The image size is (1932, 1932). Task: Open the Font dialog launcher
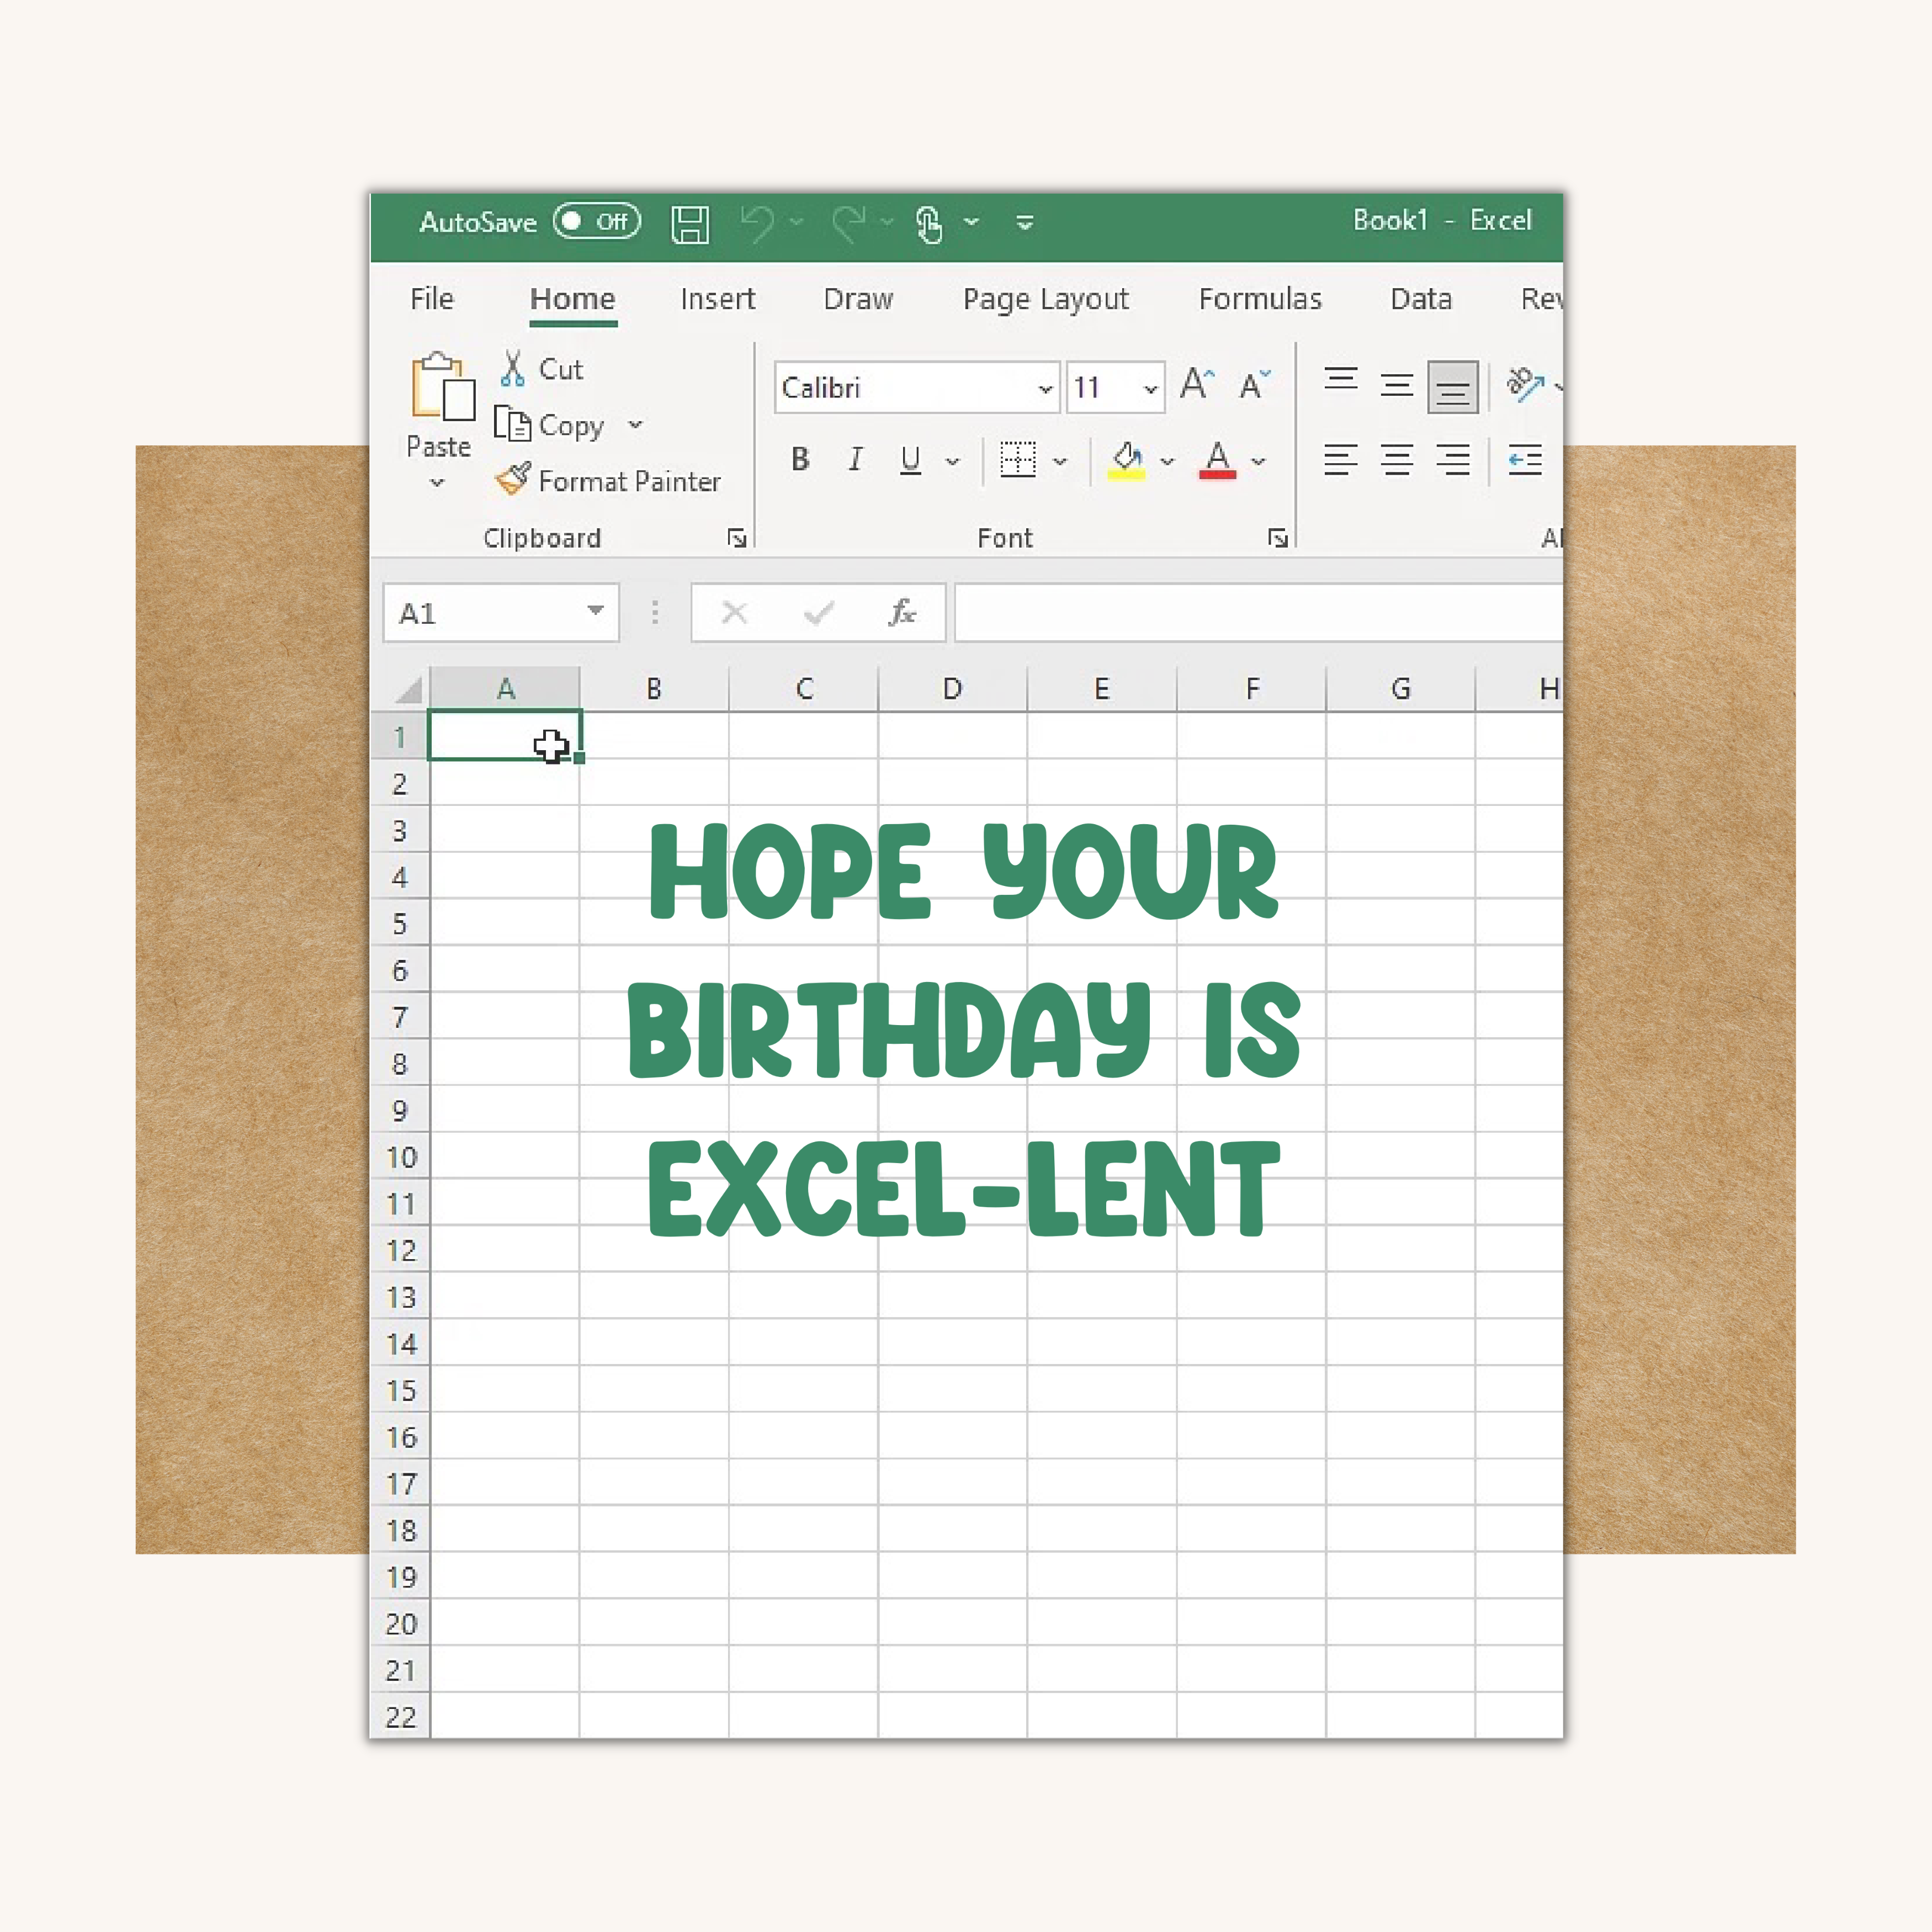coord(1277,537)
